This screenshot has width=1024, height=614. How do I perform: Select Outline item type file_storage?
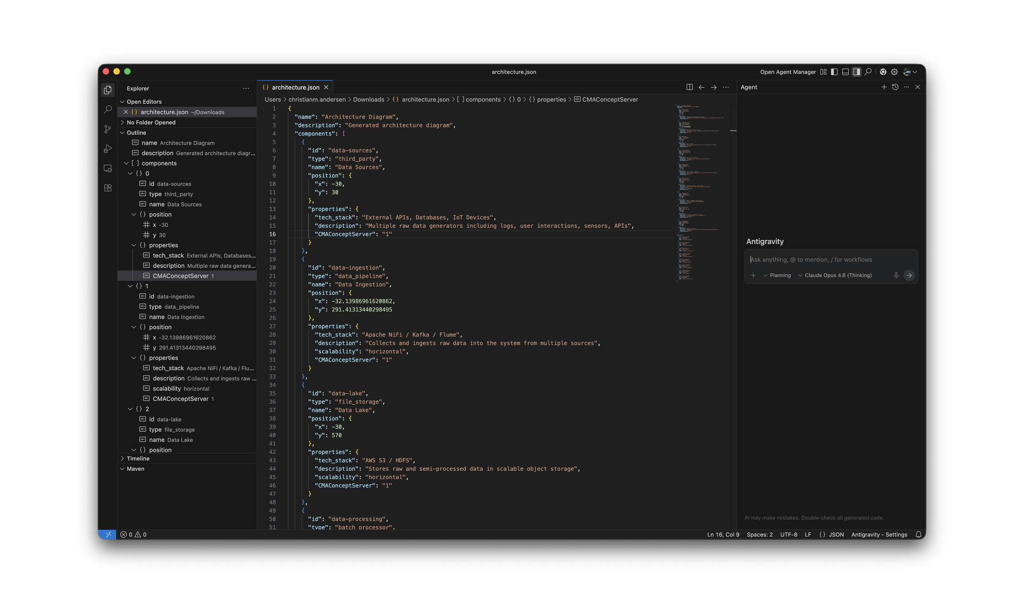pyautogui.click(x=187, y=429)
